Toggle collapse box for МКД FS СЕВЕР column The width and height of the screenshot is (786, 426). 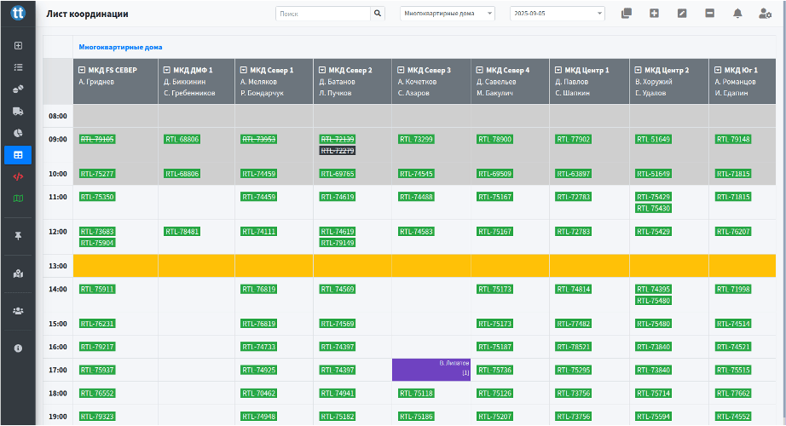pos(82,70)
